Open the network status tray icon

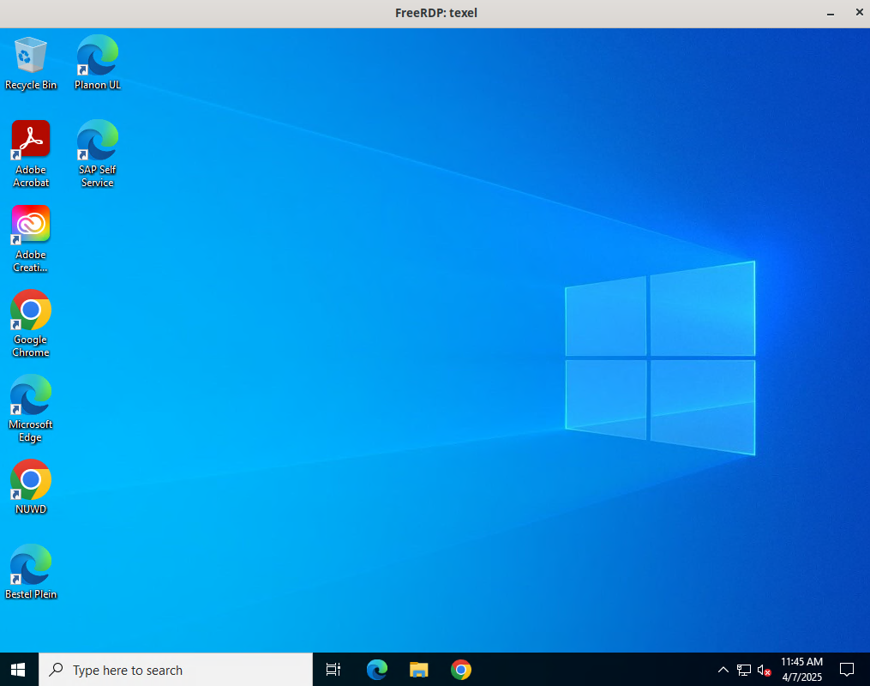click(744, 670)
